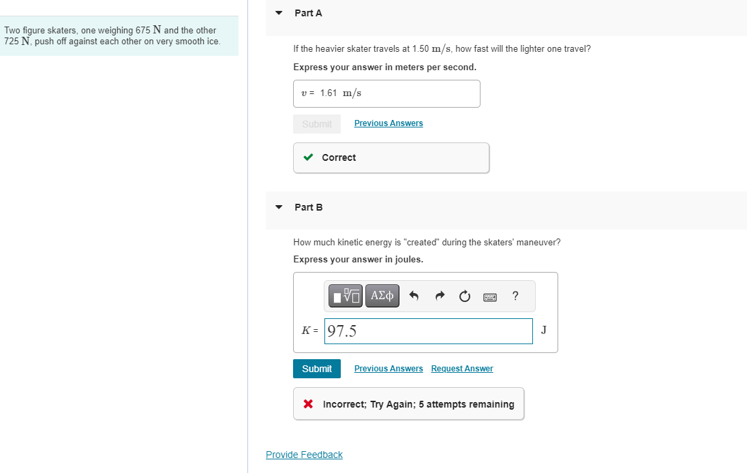Click inside the K answer input field
This screenshot has height=473, width=747.
tap(428, 331)
